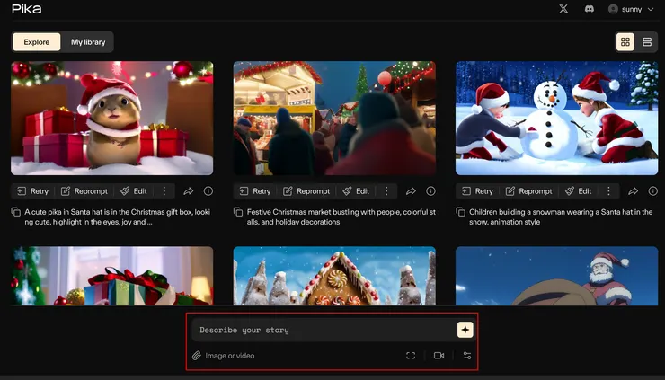Open the snowman children video thumbnail
The width and height of the screenshot is (665, 380).
click(x=557, y=119)
